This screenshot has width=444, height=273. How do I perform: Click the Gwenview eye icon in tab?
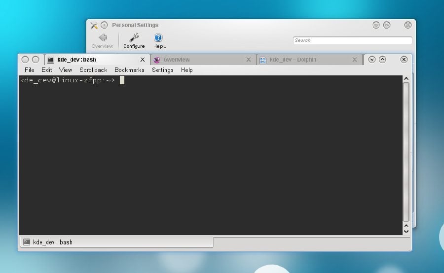click(157, 60)
